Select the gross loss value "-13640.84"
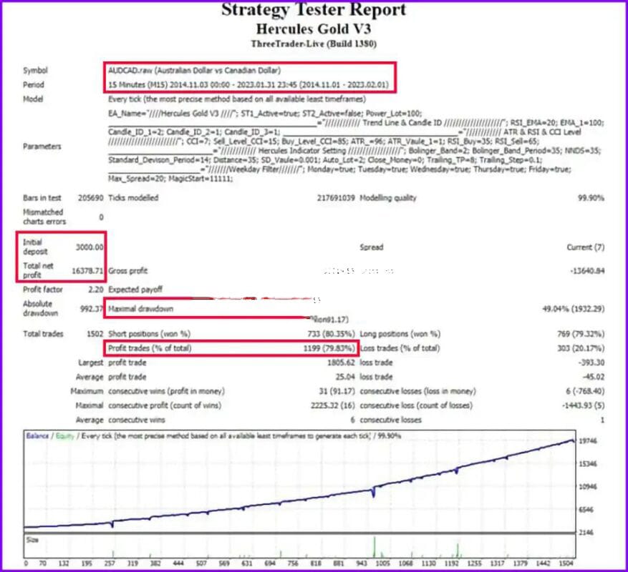This screenshot has width=628, height=572. pos(587,271)
